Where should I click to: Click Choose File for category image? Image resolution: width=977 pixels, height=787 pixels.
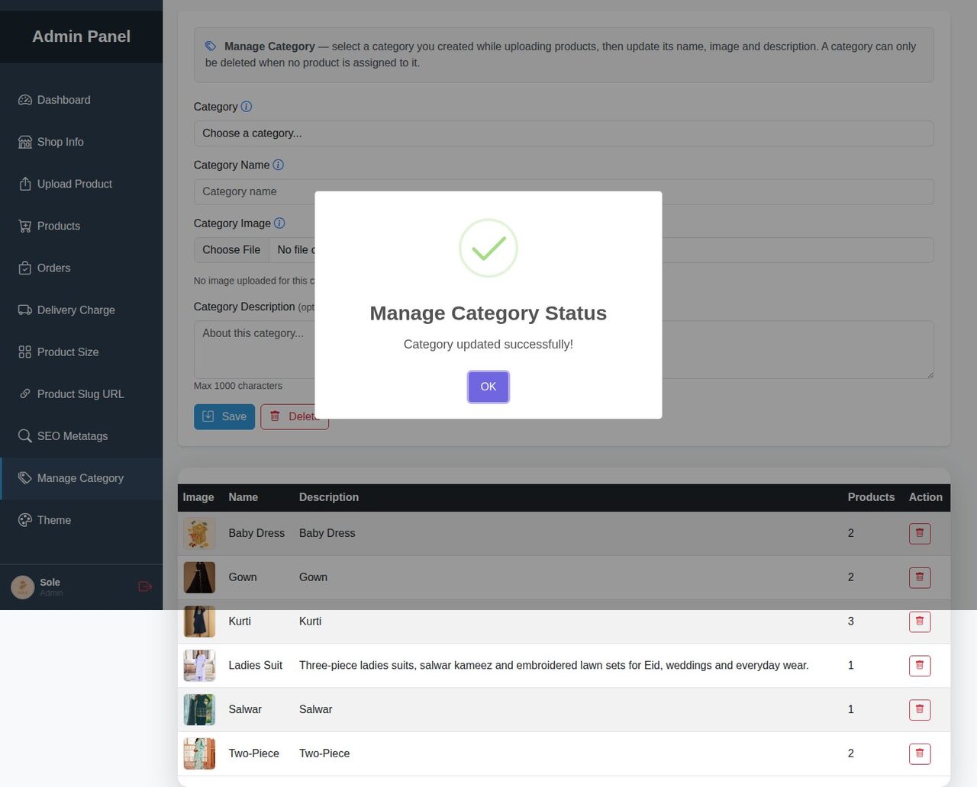coord(231,250)
